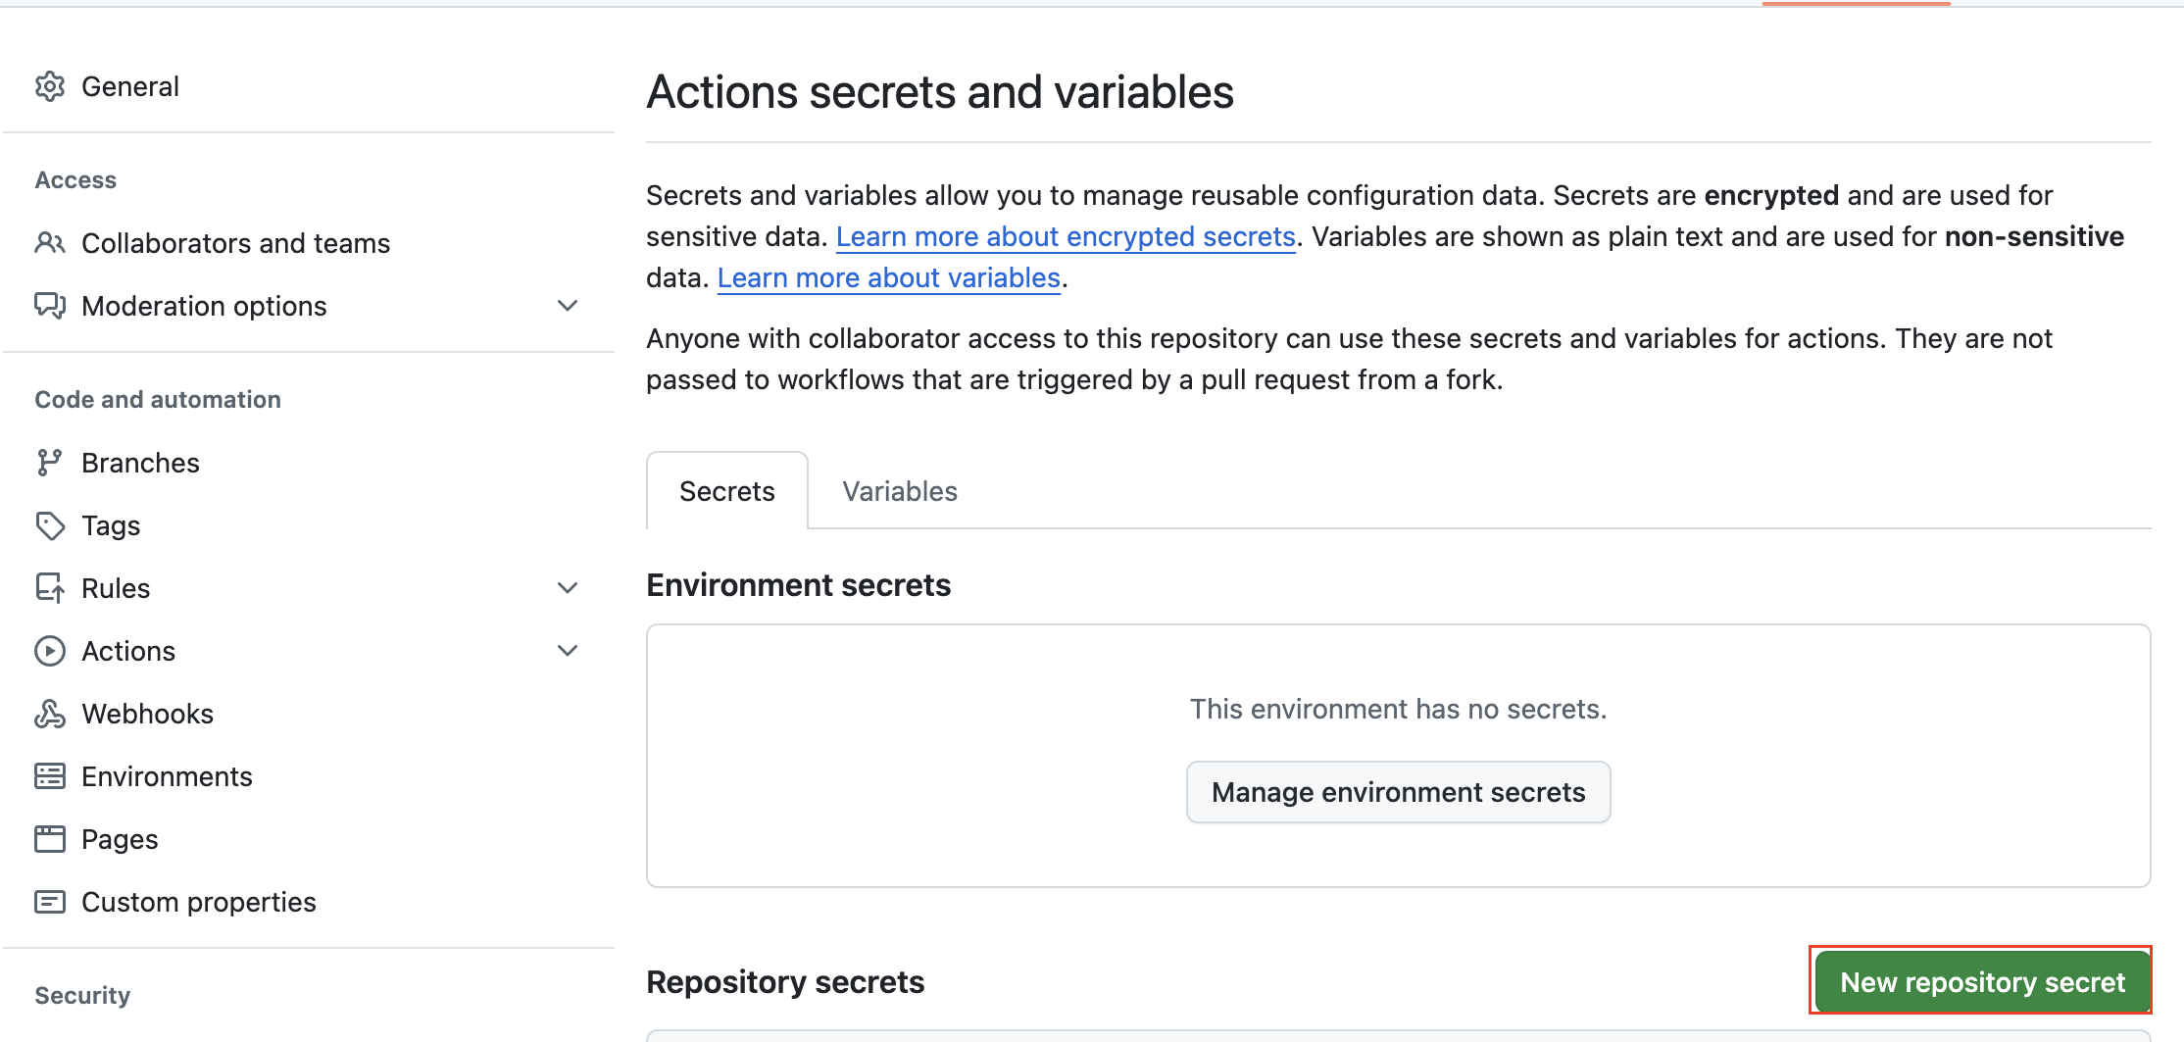This screenshot has height=1042, width=2184.
Task: Expand the Moderation options chevron
Action: [x=568, y=306]
